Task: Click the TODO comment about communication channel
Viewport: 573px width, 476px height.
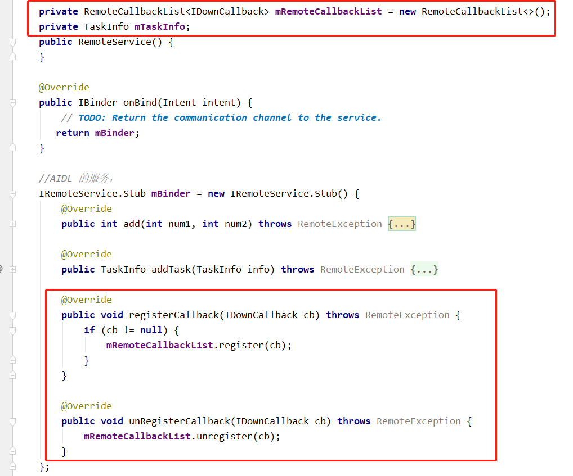Action: 221,118
